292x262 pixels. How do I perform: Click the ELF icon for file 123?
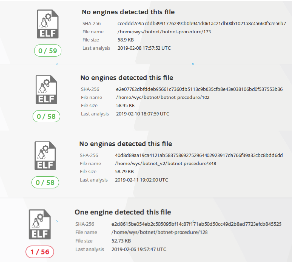tap(48, 24)
